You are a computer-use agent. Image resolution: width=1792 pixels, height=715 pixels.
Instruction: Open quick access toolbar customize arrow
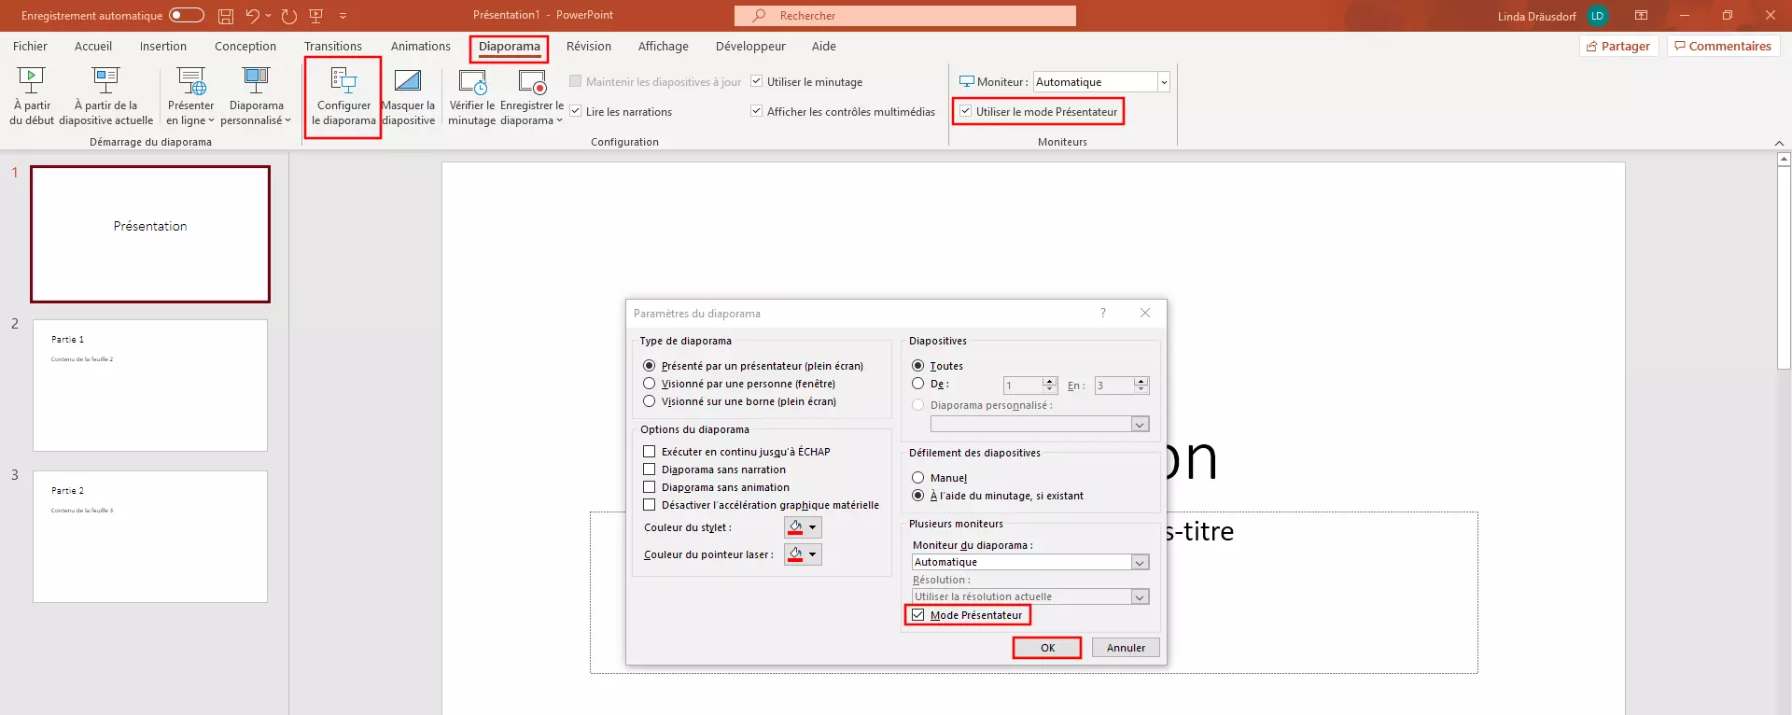pyautogui.click(x=343, y=16)
